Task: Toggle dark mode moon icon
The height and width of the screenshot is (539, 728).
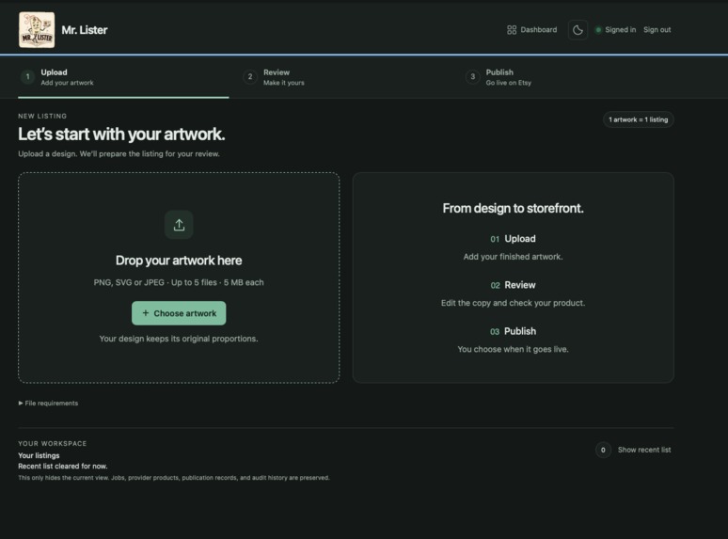Action: [x=578, y=30]
